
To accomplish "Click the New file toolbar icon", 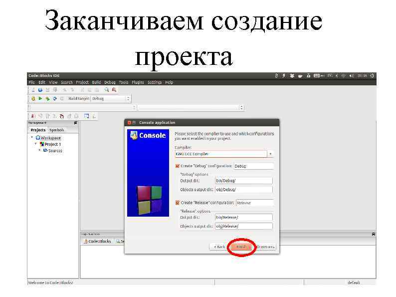I will point(33,90).
